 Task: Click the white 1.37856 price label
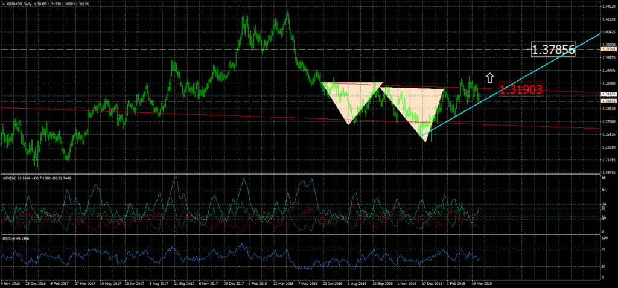pyautogui.click(x=552, y=50)
